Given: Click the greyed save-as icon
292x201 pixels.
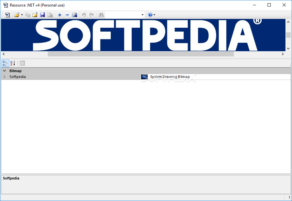Looking at the screenshot, I should [x=50, y=15].
